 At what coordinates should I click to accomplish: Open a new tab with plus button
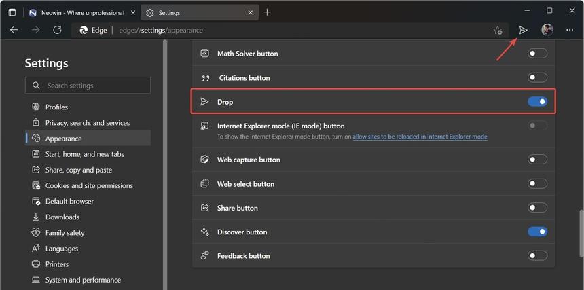[267, 12]
